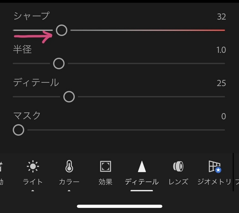Open the カラー thermometer icon
The height and width of the screenshot is (213, 239).
(69, 166)
